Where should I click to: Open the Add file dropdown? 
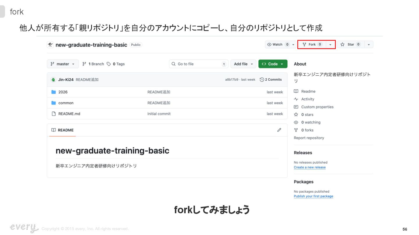(244, 64)
